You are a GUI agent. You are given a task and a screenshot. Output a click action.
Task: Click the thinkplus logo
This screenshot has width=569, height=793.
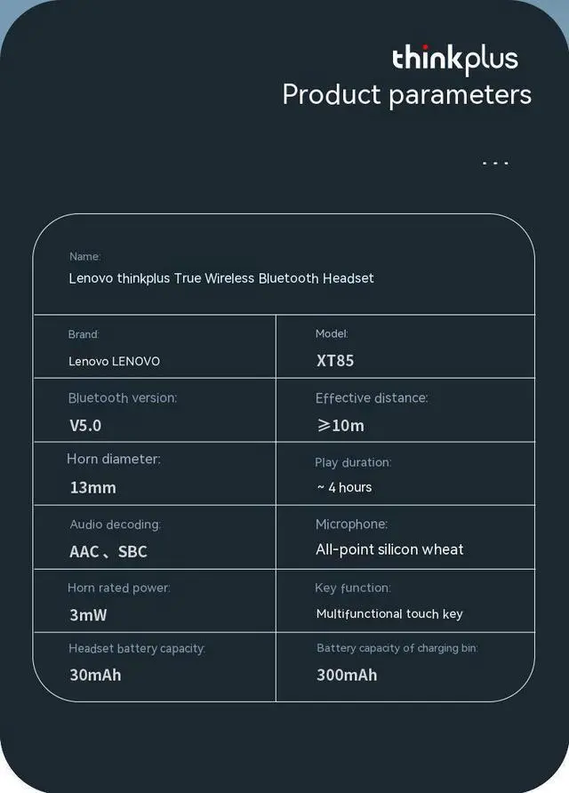pyautogui.click(x=454, y=60)
